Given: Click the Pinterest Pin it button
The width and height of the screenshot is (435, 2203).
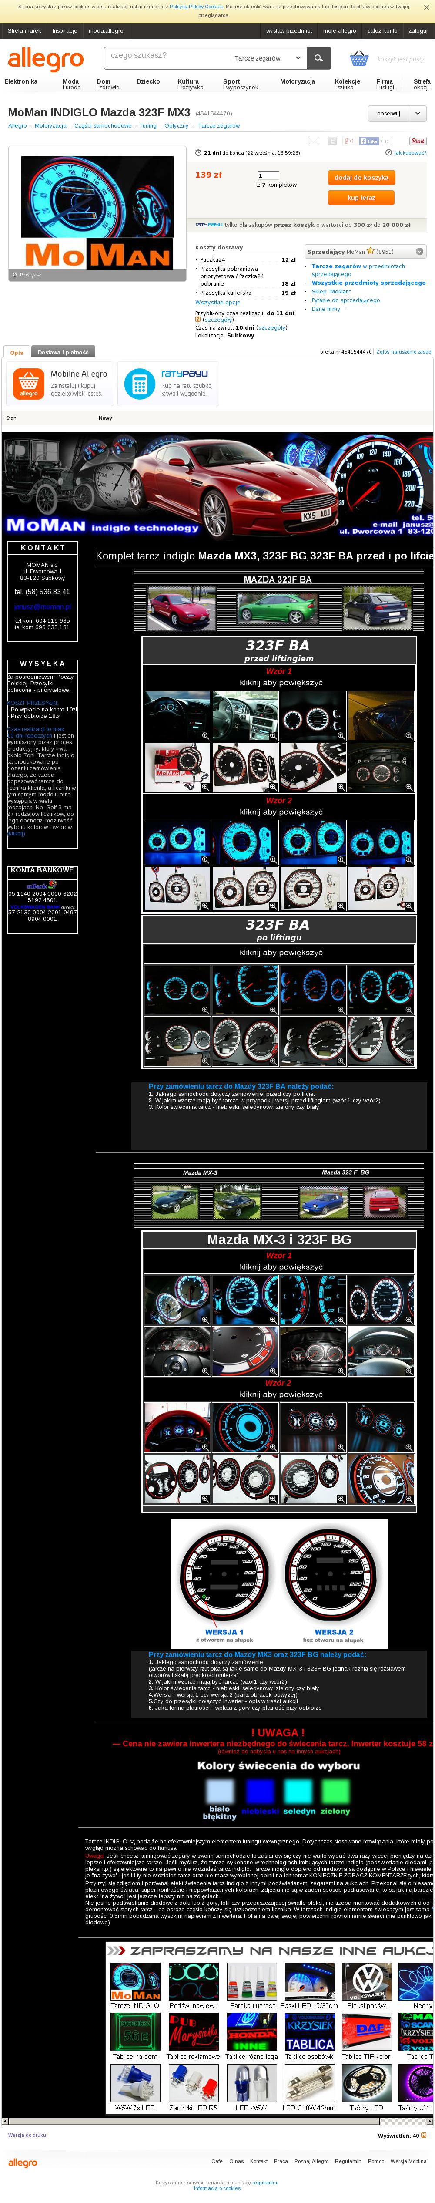Looking at the screenshot, I should [x=418, y=141].
